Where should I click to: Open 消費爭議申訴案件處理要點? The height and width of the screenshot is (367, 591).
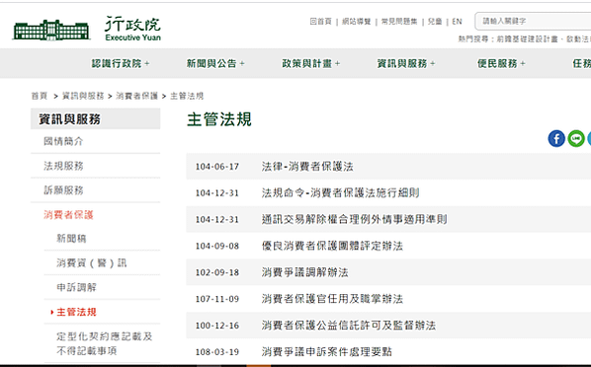(x=327, y=352)
